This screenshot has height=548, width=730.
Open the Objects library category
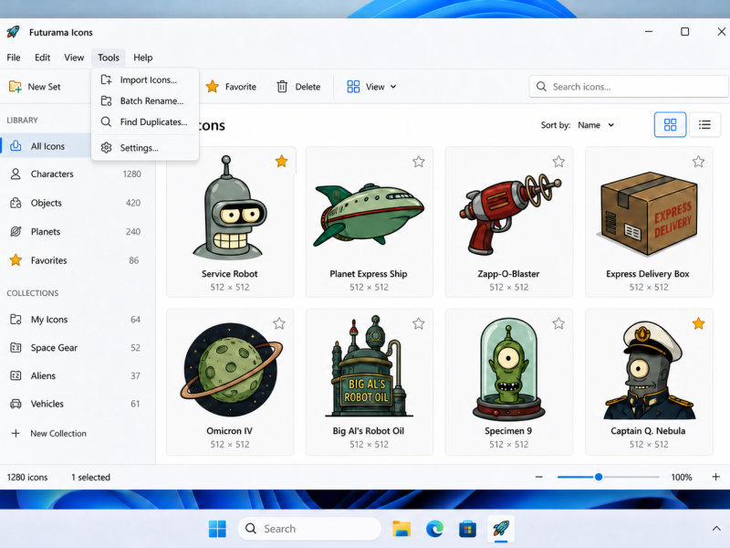[76, 203]
